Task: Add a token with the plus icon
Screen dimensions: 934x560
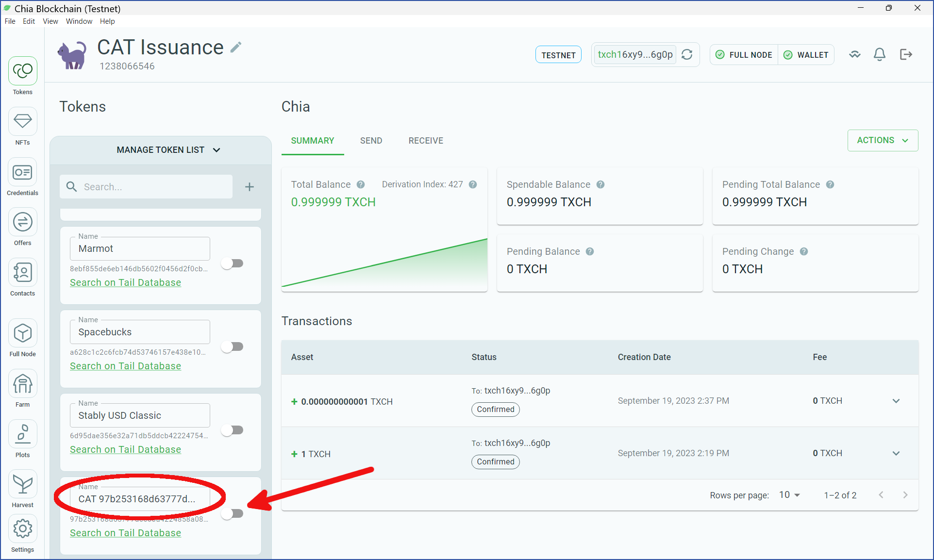Action: tap(250, 187)
